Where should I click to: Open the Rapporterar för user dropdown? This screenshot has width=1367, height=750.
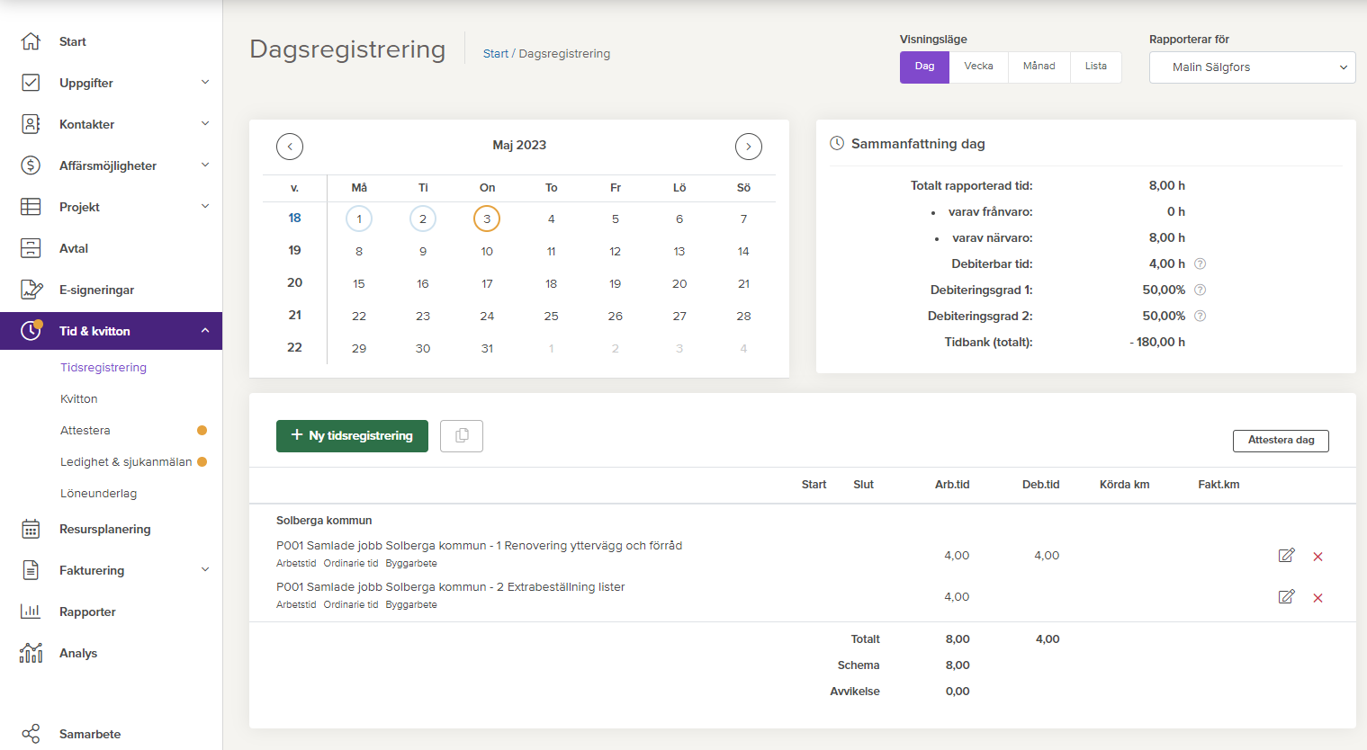(1252, 67)
